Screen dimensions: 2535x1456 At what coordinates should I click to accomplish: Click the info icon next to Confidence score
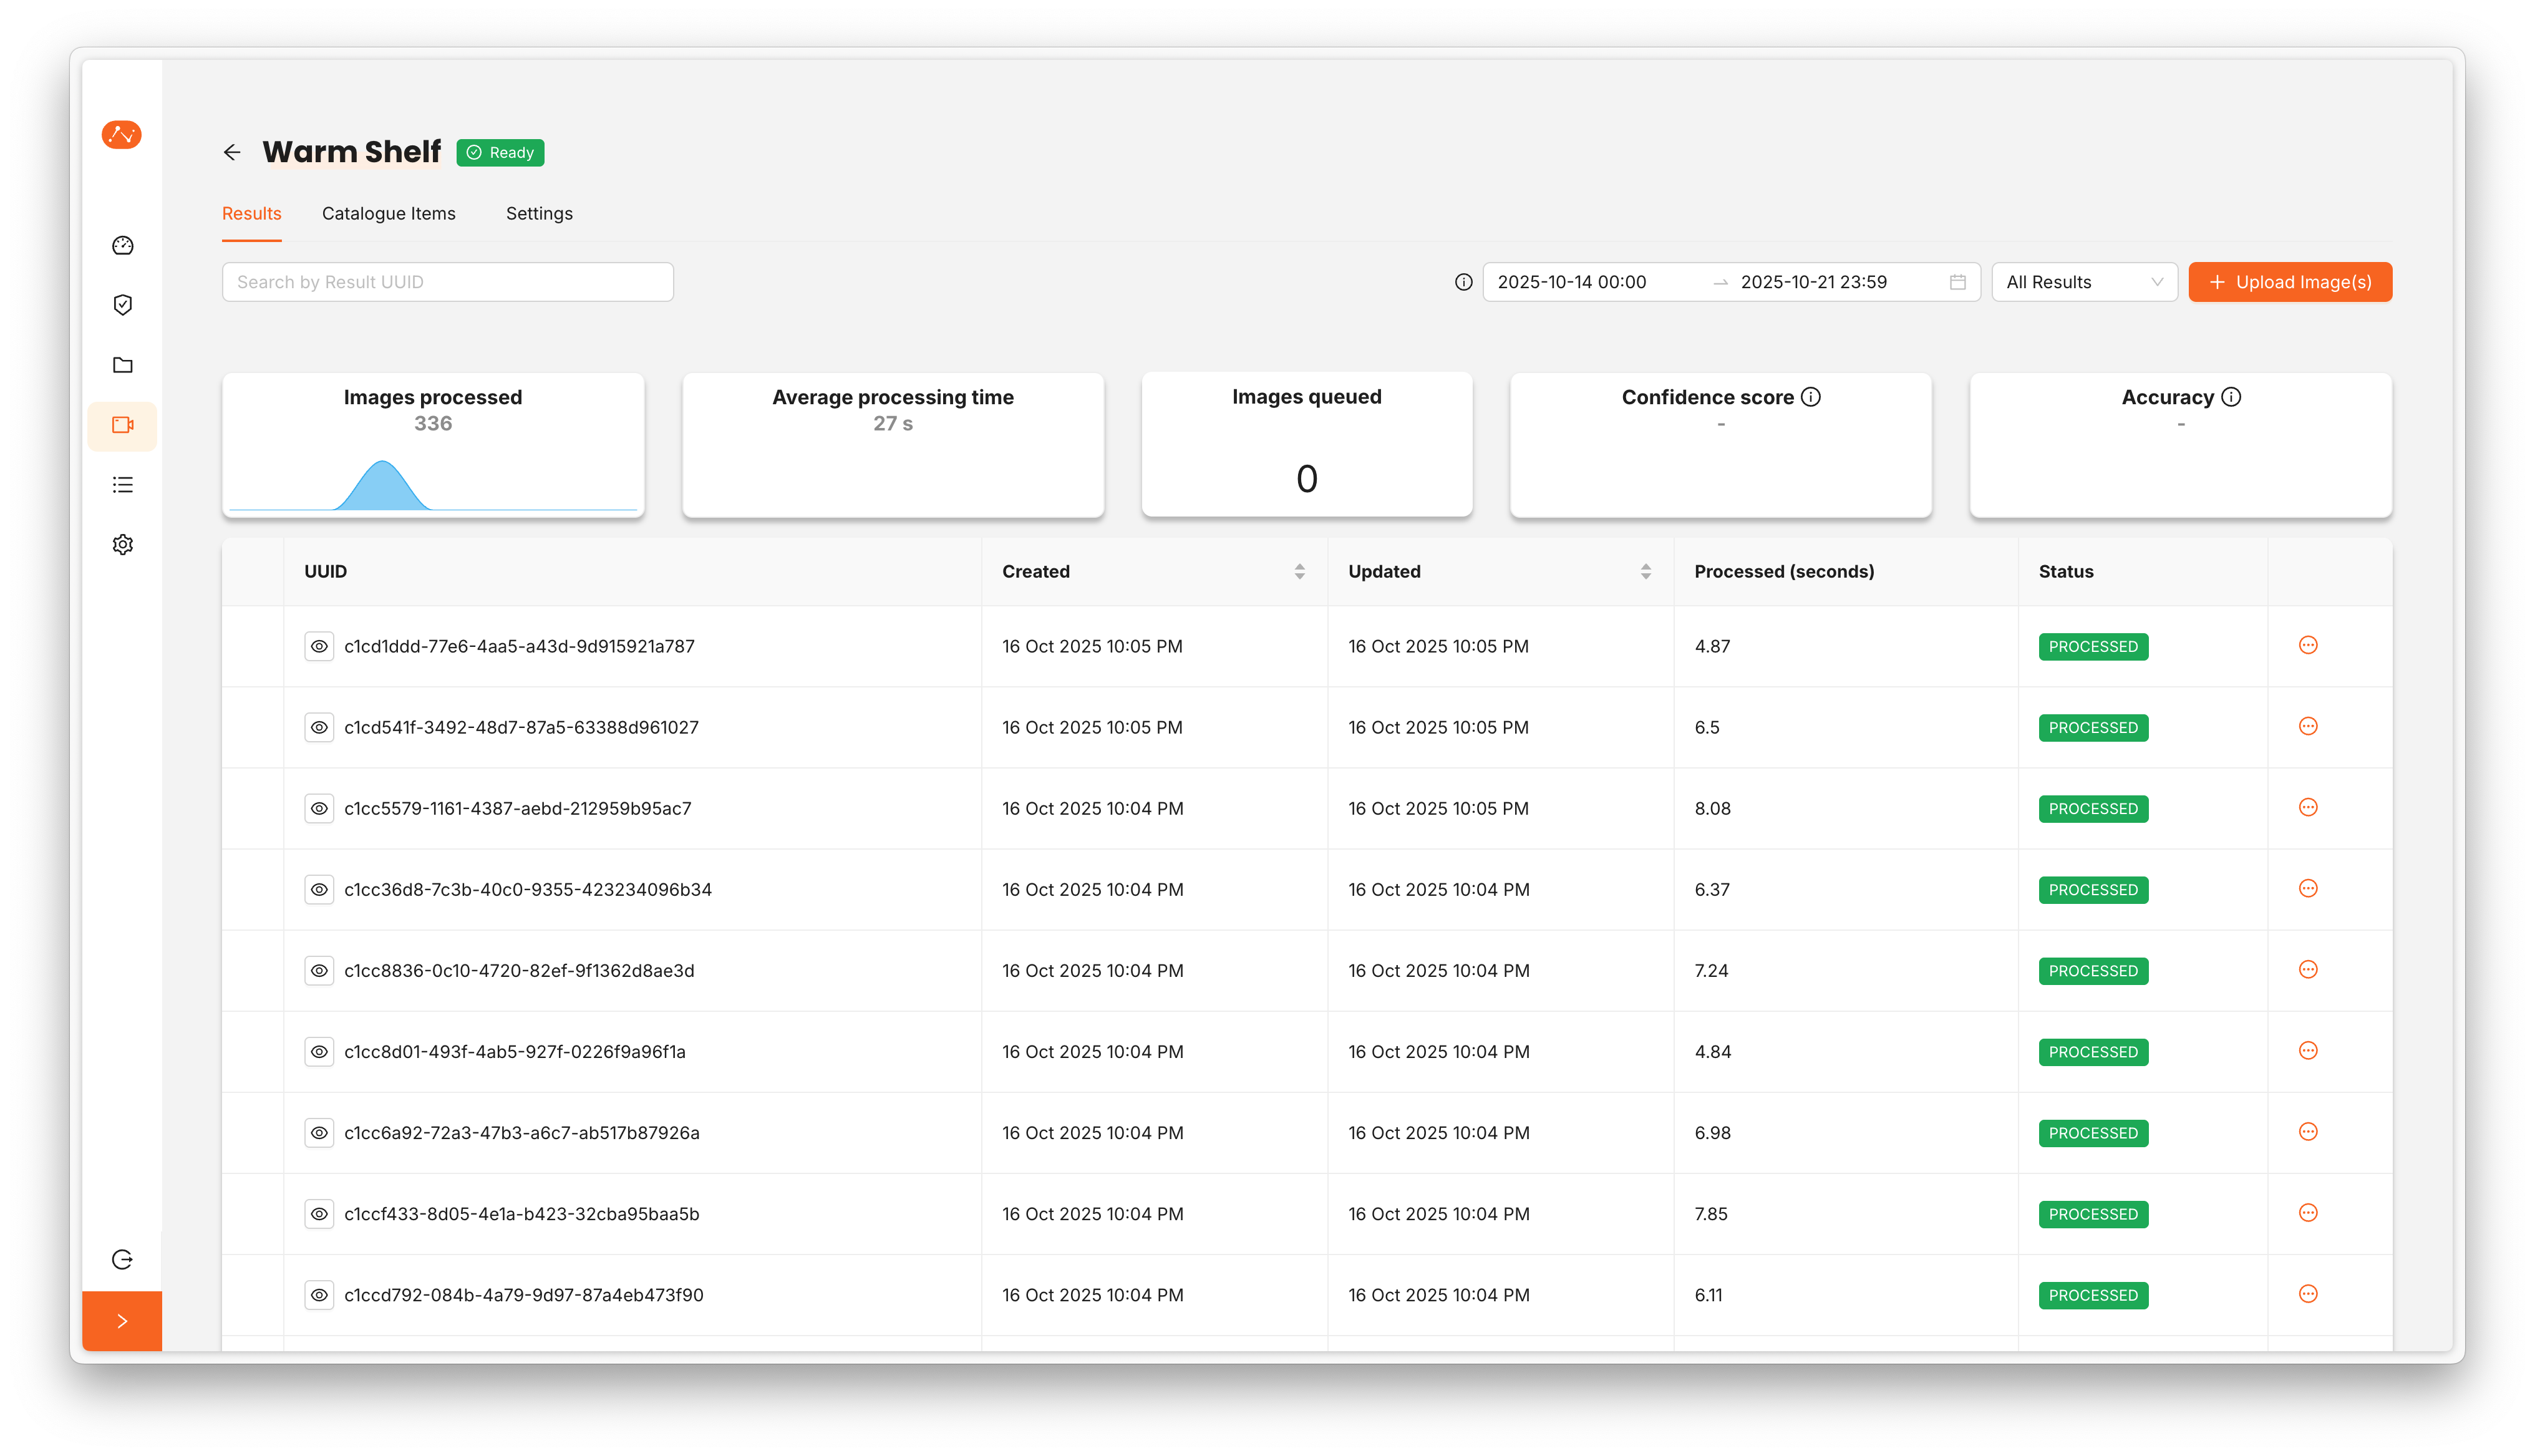click(x=1810, y=397)
